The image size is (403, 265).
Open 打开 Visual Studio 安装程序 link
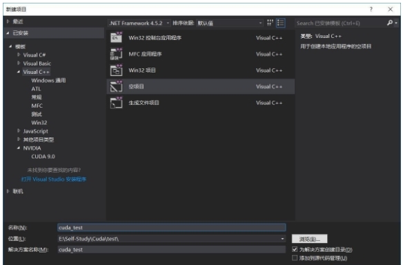click(x=53, y=179)
